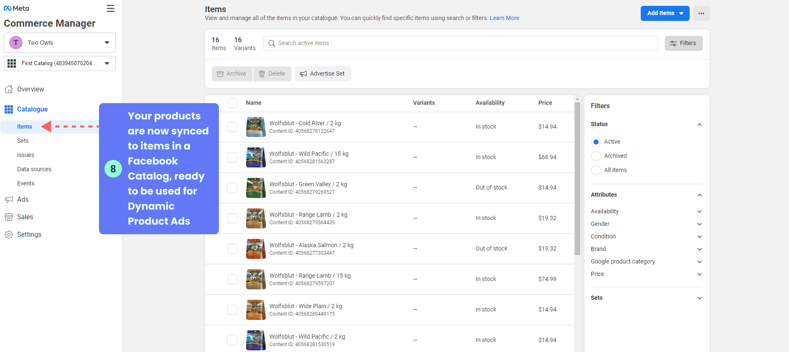The height and width of the screenshot is (352, 789).
Task: Choose the All items radio button
Action: tap(596, 170)
